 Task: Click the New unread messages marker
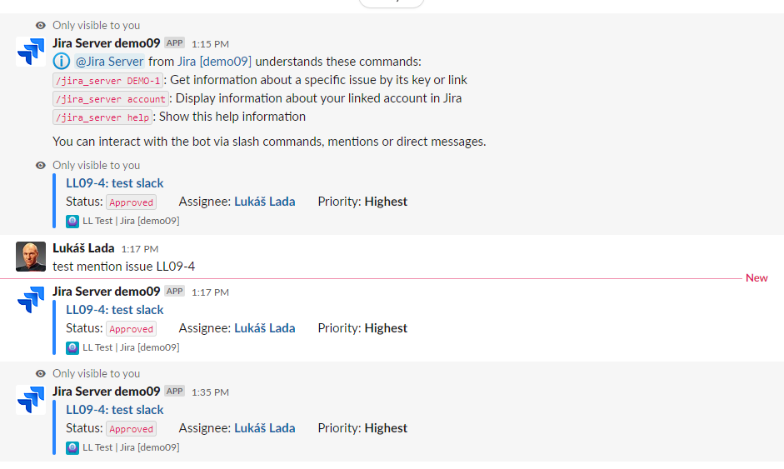pos(757,278)
